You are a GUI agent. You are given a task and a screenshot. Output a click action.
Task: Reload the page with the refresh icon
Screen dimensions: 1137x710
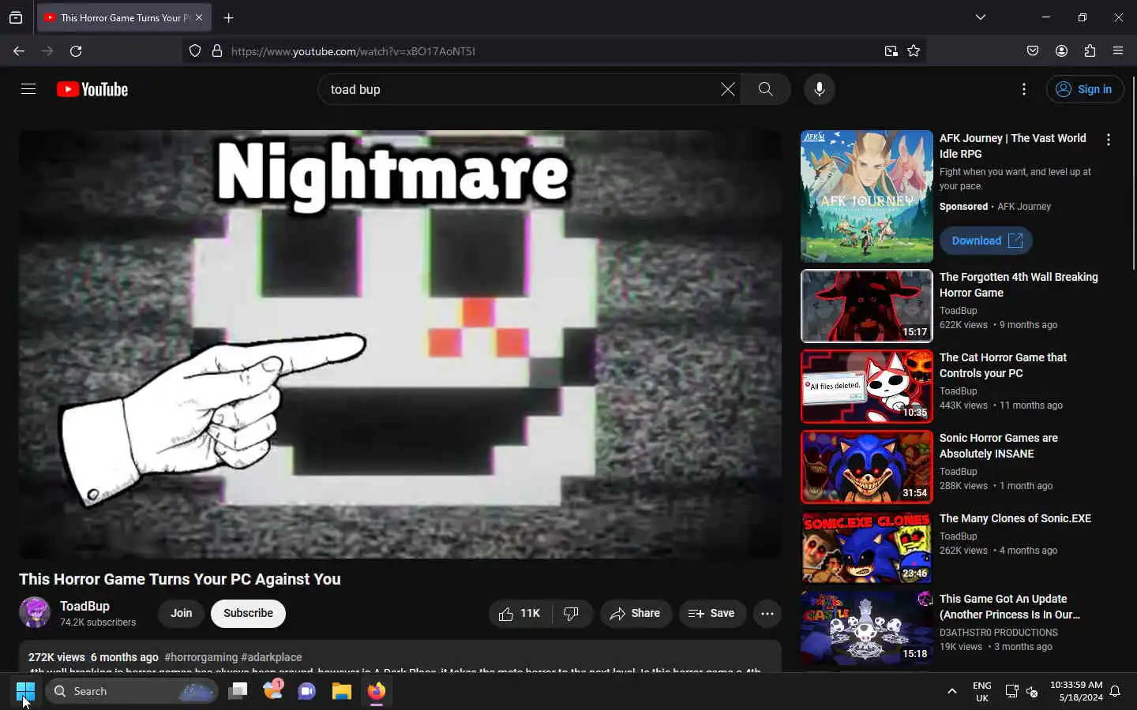click(76, 51)
